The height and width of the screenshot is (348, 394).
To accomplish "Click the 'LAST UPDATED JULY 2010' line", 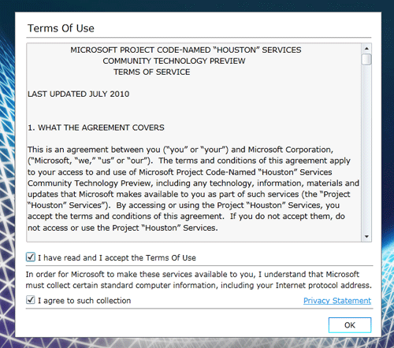I will pyautogui.click(x=79, y=94).
